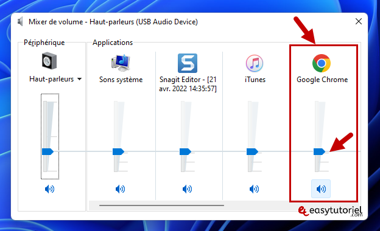
Task: Click the Snagit Editor app icon
Action: tap(188, 63)
